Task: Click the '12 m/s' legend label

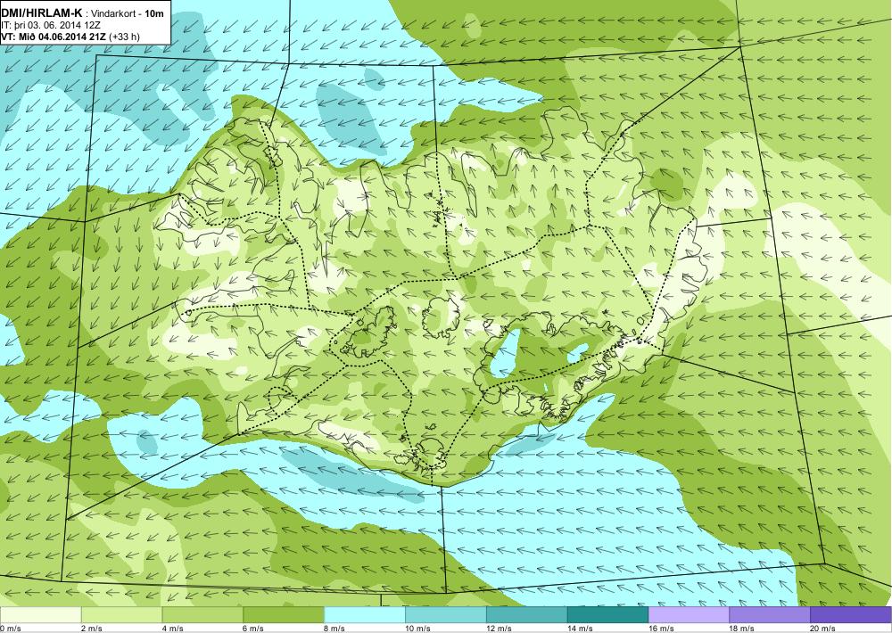Action: [x=500, y=629]
